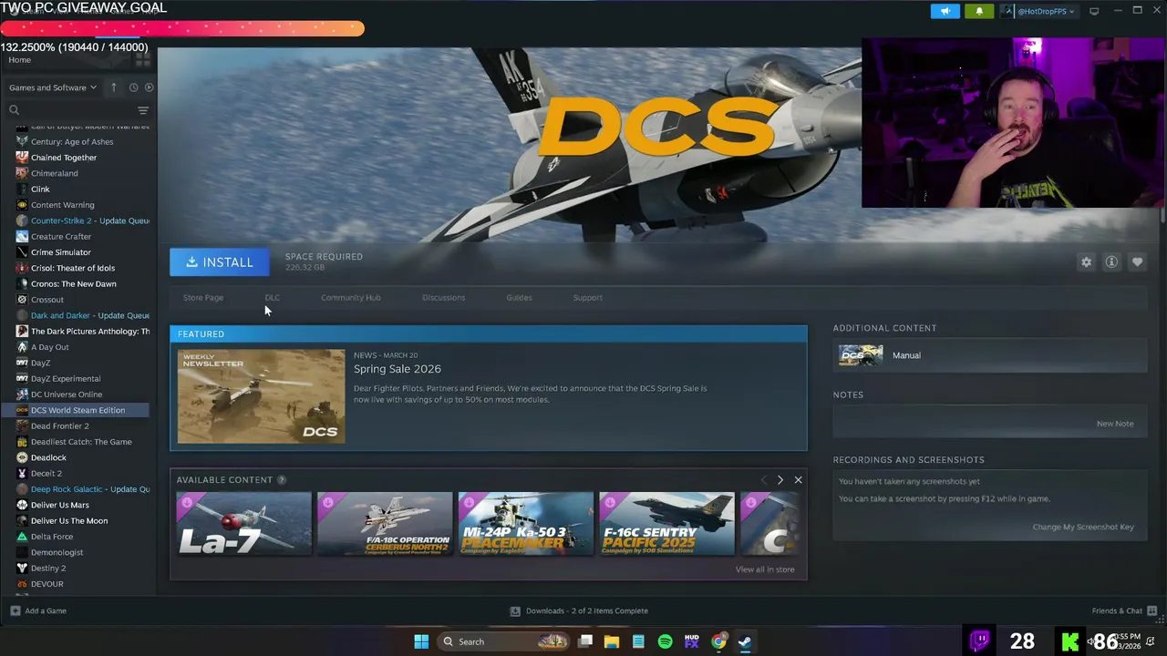Toggle the recent activity clock filter
The height and width of the screenshot is (656, 1167).
[x=133, y=87]
